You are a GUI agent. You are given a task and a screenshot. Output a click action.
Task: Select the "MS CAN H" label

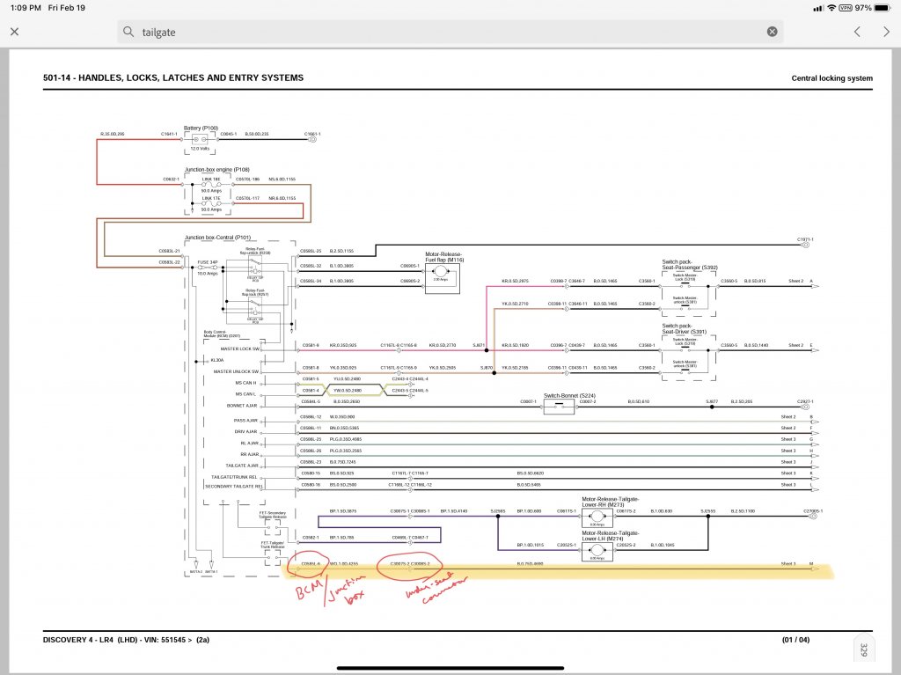246,383
